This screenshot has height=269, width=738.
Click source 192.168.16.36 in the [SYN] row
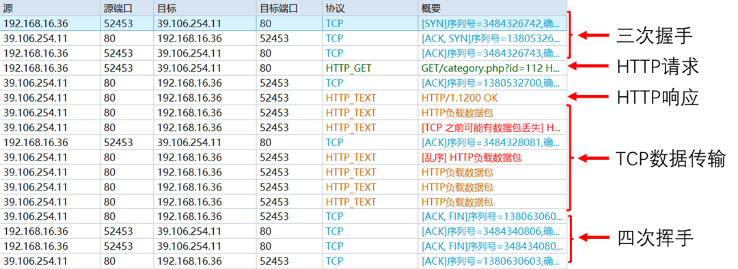tap(50, 23)
